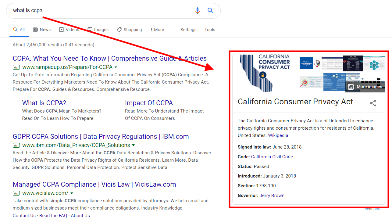Open the search Tools menu
The height and width of the screenshot is (219, 392).
coord(210,30)
